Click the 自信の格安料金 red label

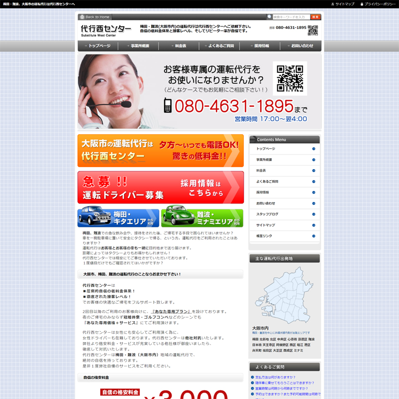coord(120,392)
